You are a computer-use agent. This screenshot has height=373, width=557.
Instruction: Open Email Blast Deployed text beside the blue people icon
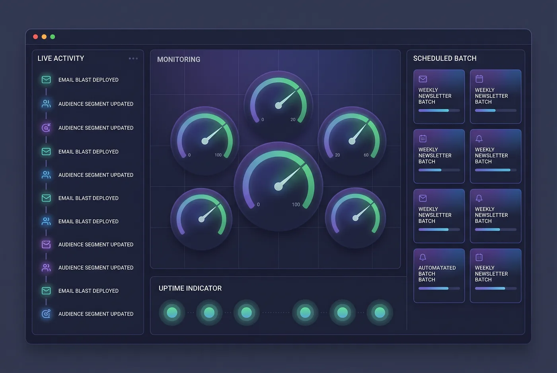pyautogui.click(x=88, y=221)
